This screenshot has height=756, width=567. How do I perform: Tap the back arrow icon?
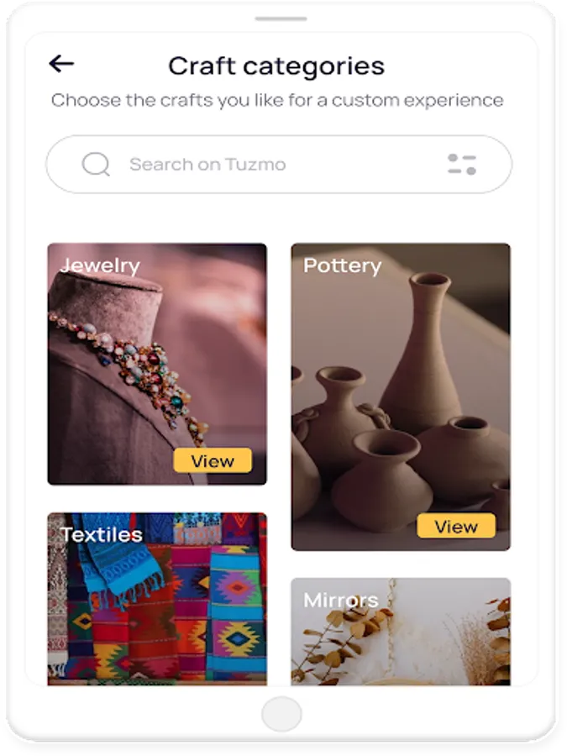tap(61, 64)
